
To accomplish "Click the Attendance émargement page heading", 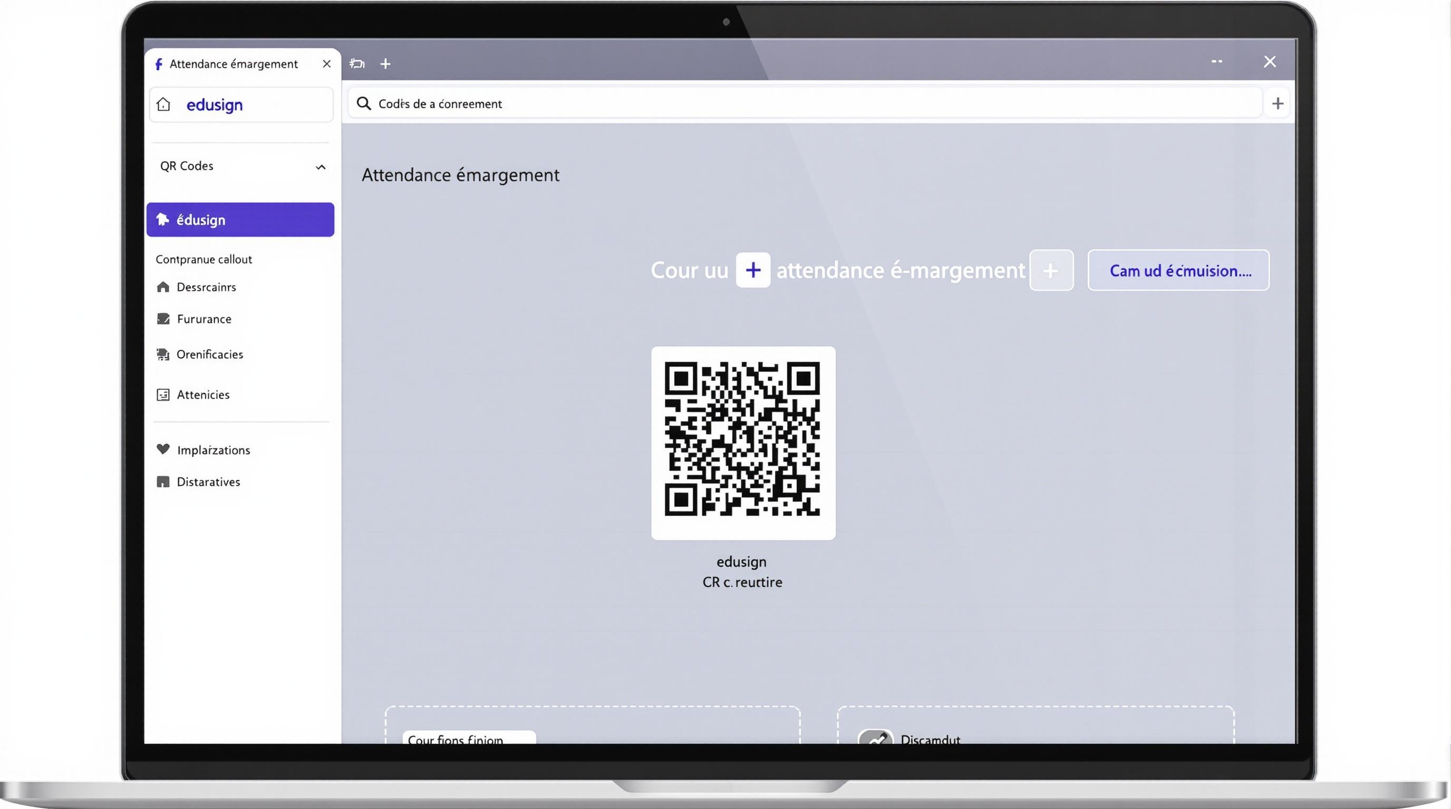I will tap(460, 175).
